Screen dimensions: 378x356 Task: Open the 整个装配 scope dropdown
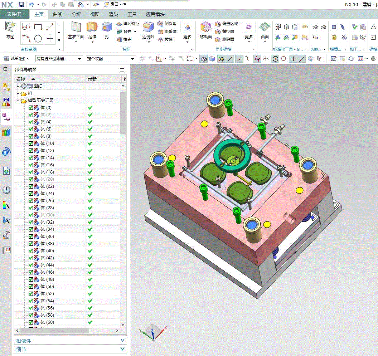click(111, 59)
